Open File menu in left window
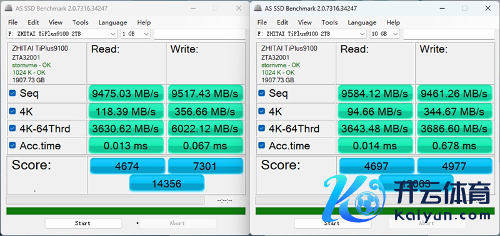Image resolution: width=500 pixels, height=236 pixels. pyautogui.click(x=12, y=22)
